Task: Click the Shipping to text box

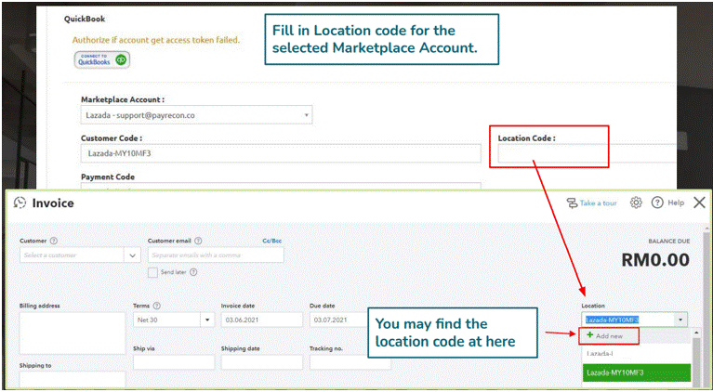Action: 73,380
